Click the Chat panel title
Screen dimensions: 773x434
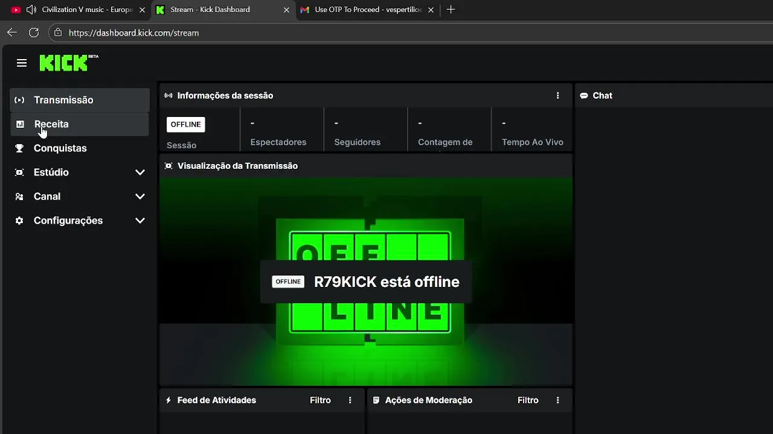pyautogui.click(x=603, y=95)
